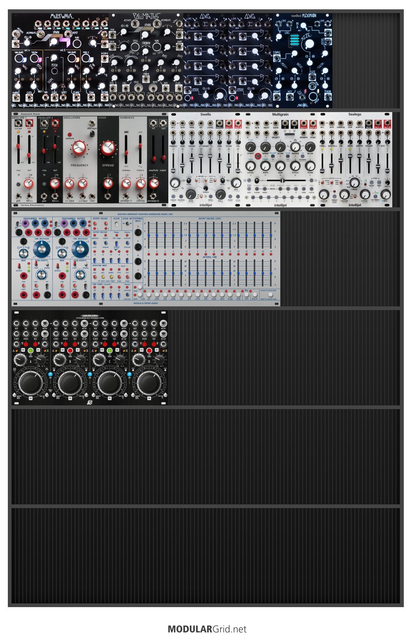Screen dimensions: 415x637
Task: Click the timbre slider in Harmonics section
Action: pos(140,149)
